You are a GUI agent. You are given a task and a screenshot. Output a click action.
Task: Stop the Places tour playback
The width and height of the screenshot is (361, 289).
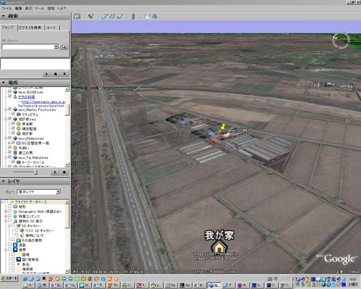point(64,172)
